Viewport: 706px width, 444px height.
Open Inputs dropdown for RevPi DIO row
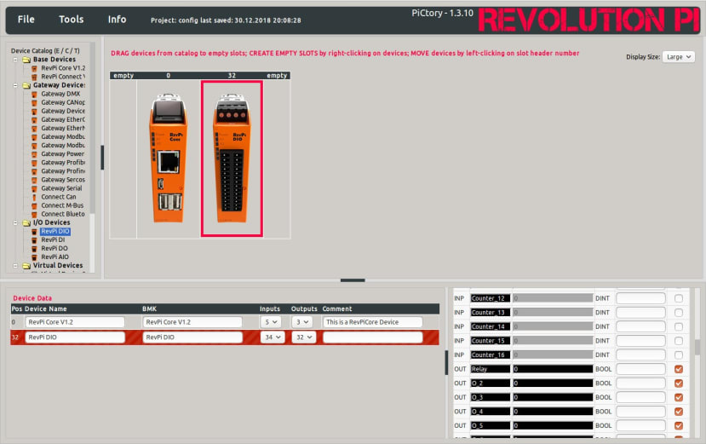click(273, 337)
